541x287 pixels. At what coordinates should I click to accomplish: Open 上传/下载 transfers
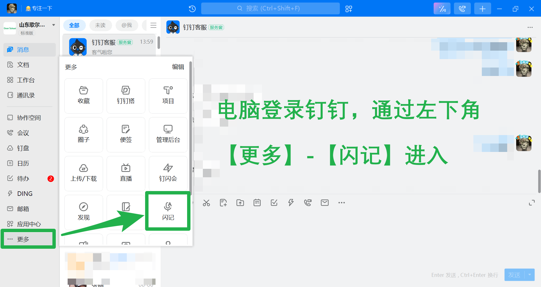84,173
